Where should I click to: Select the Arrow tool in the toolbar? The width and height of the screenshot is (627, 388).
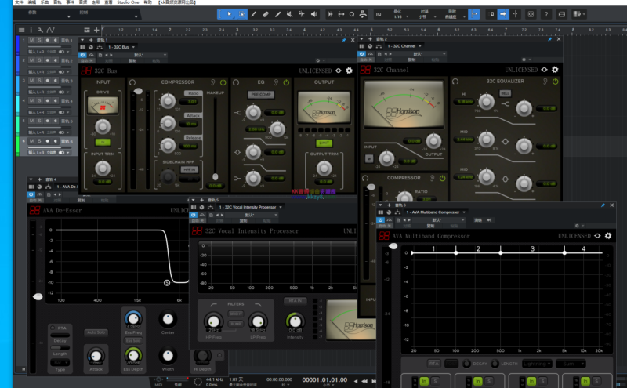tap(229, 14)
